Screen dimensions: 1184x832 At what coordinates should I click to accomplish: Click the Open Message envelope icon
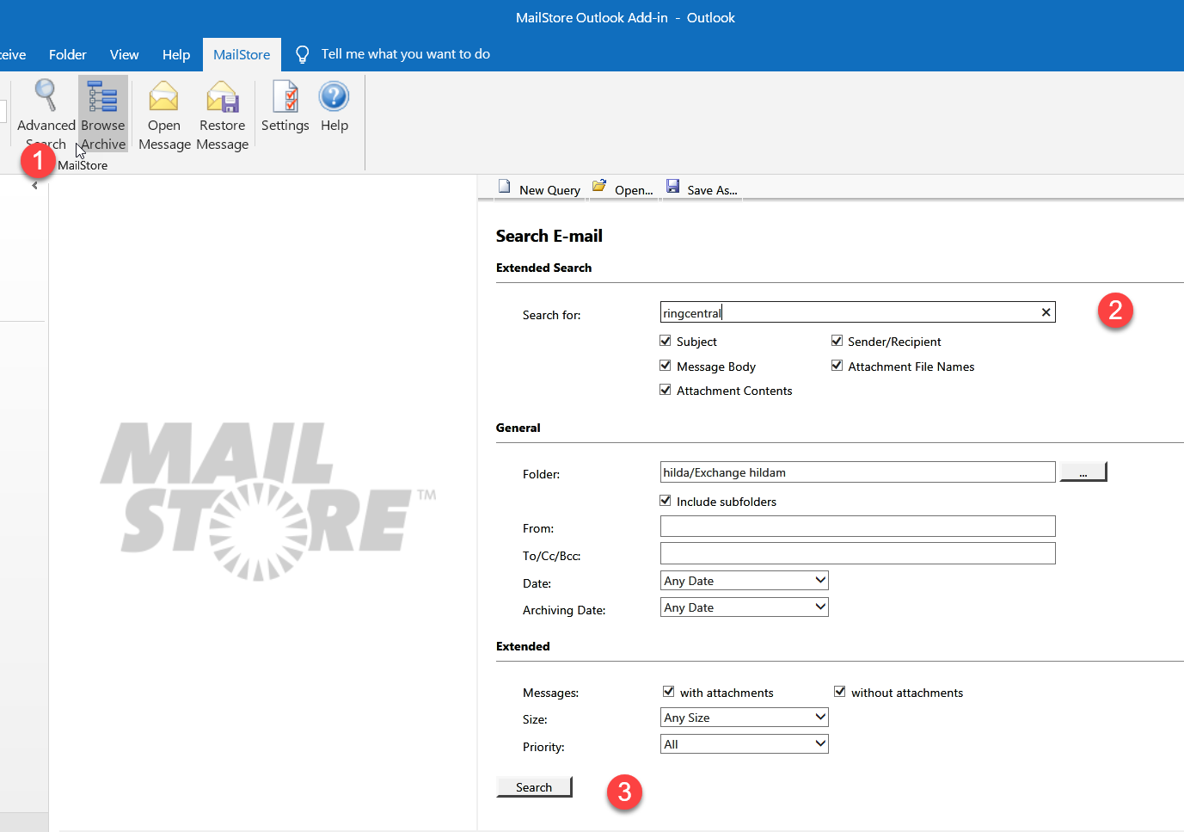[163, 96]
